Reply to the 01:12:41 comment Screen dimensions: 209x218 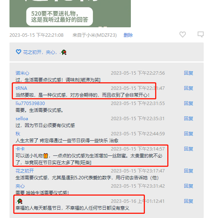point(189,201)
